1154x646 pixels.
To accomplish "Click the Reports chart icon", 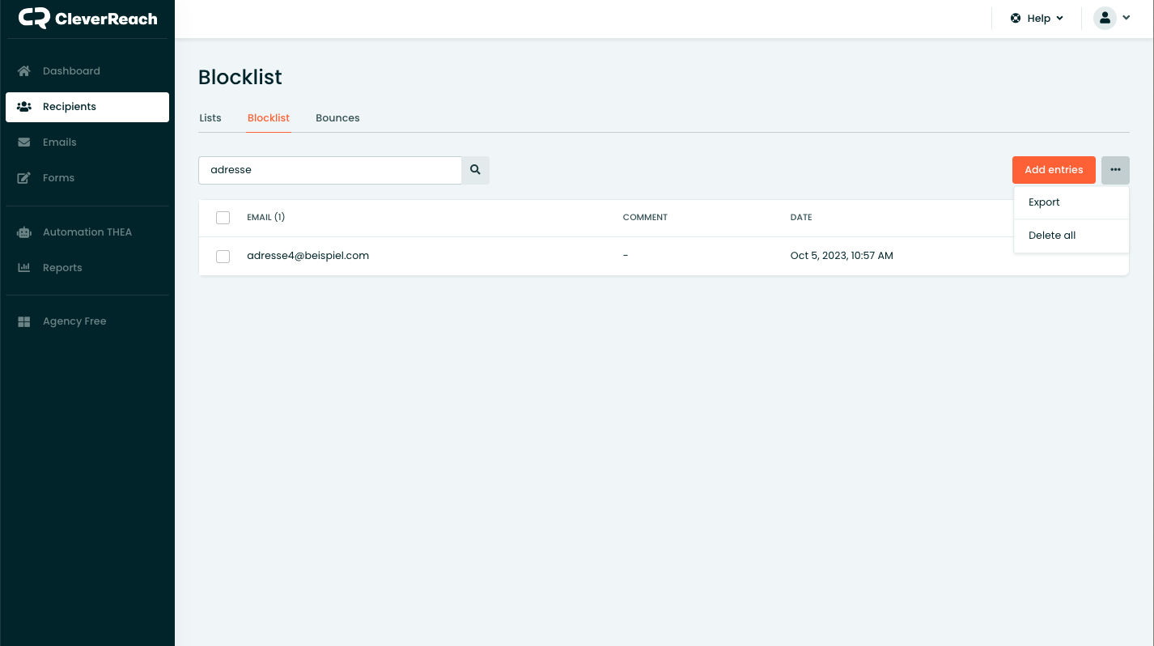I will (x=24, y=268).
